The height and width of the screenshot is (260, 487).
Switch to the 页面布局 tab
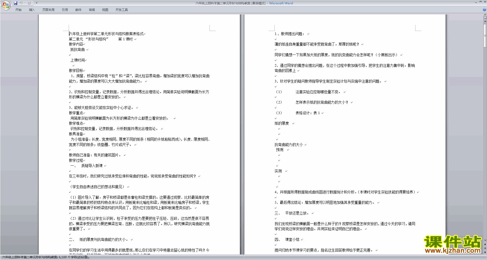[x=48, y=10]
